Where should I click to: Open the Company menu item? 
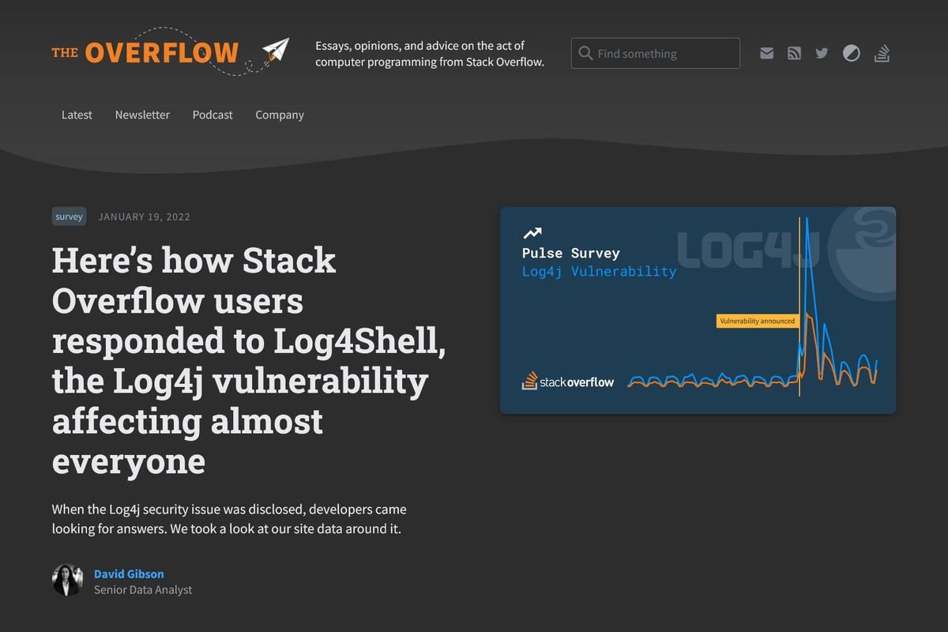[280, 115]
